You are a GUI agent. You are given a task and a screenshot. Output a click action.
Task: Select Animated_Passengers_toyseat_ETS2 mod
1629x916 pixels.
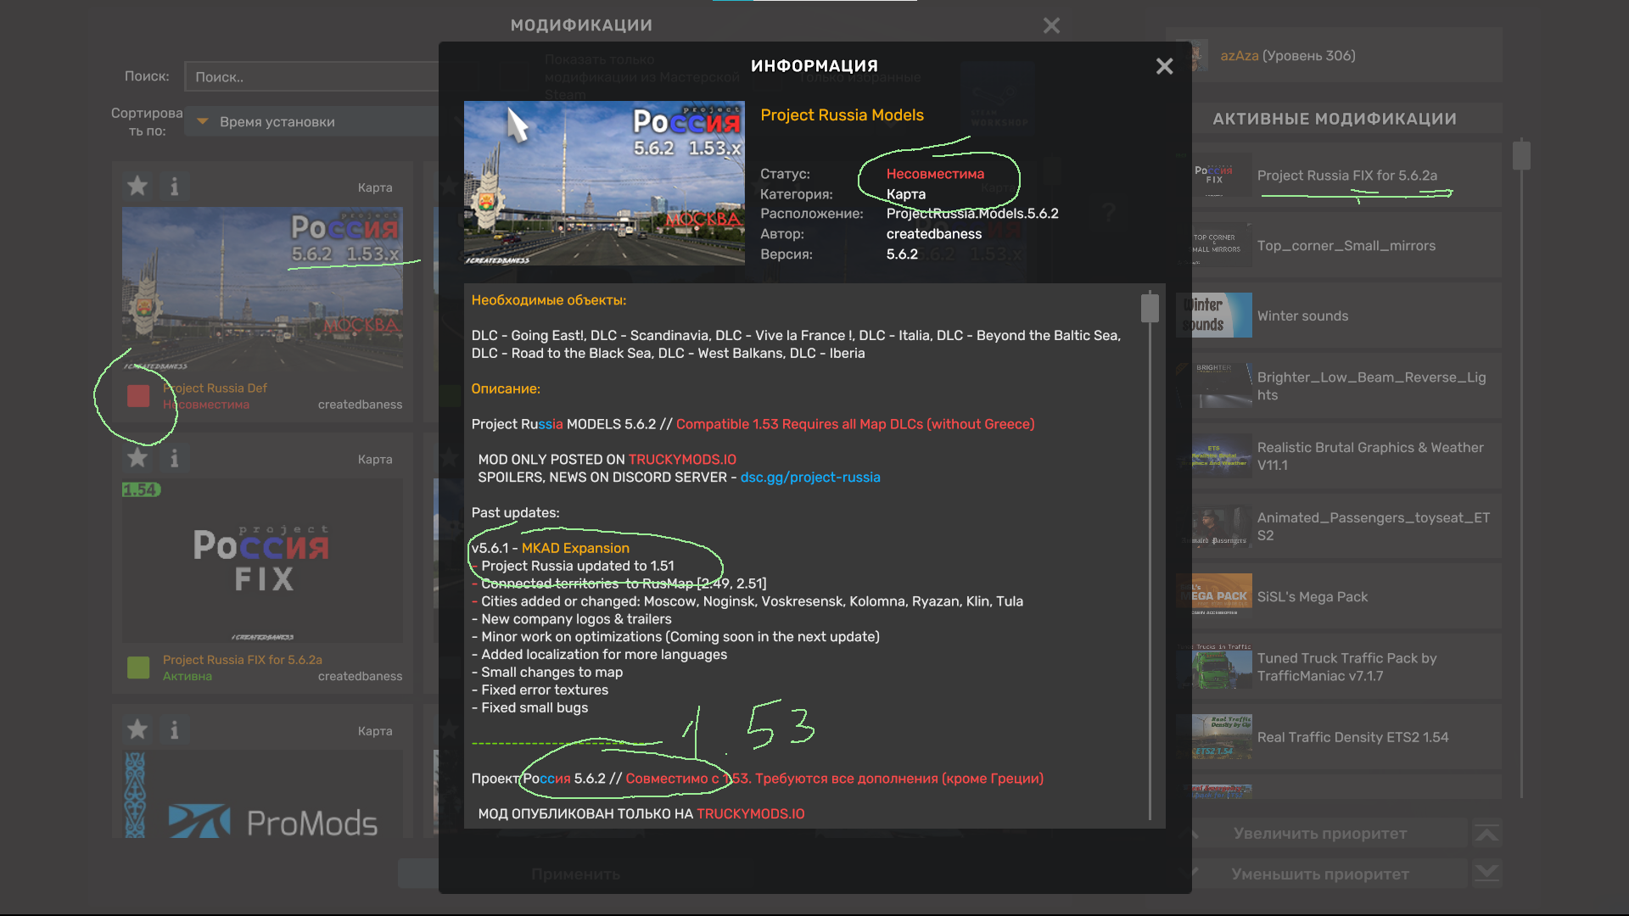[1339, 527]
